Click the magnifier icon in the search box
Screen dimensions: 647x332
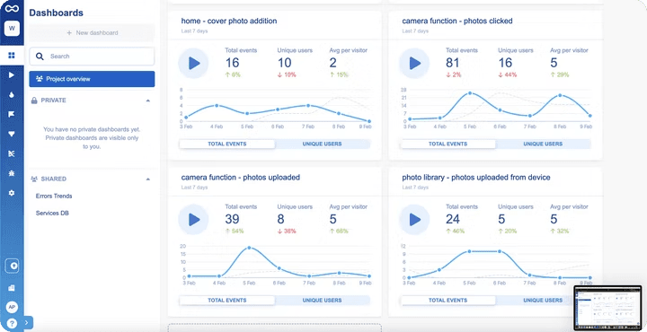[40, 57]
